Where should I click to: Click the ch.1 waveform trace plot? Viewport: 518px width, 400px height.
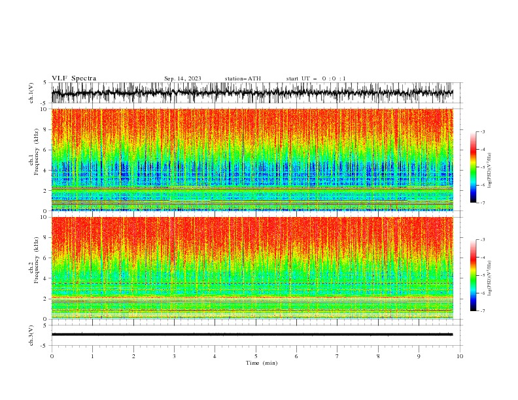click(x=252, y=93)
